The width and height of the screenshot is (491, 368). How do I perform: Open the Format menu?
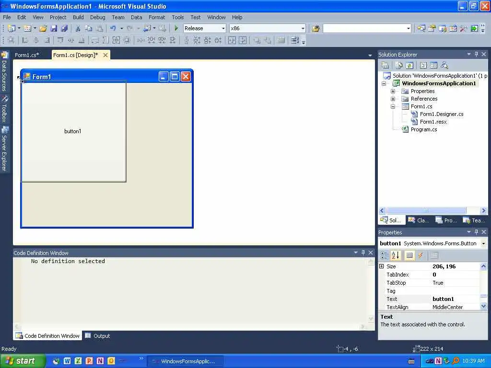coord(157,17)
